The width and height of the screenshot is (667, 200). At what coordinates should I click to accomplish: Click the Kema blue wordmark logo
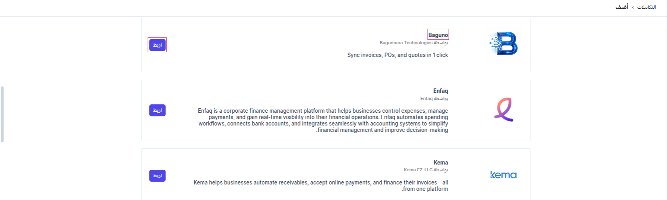pyautogui.click(x=503, y=175)
